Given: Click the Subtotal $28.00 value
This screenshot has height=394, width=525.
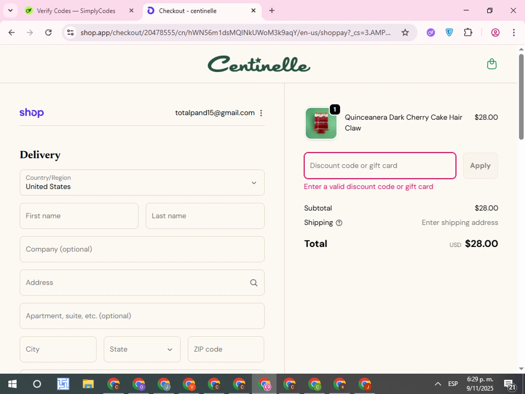Looking at the screenshot, I should coord(486,208).
